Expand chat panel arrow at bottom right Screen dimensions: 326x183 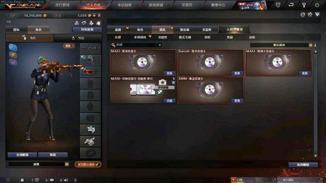pyautogui.click(x=320, y=180)
